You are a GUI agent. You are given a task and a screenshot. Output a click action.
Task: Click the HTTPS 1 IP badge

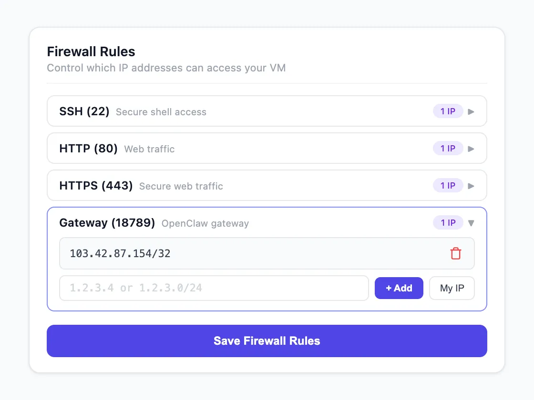click(x=448, y=186)
